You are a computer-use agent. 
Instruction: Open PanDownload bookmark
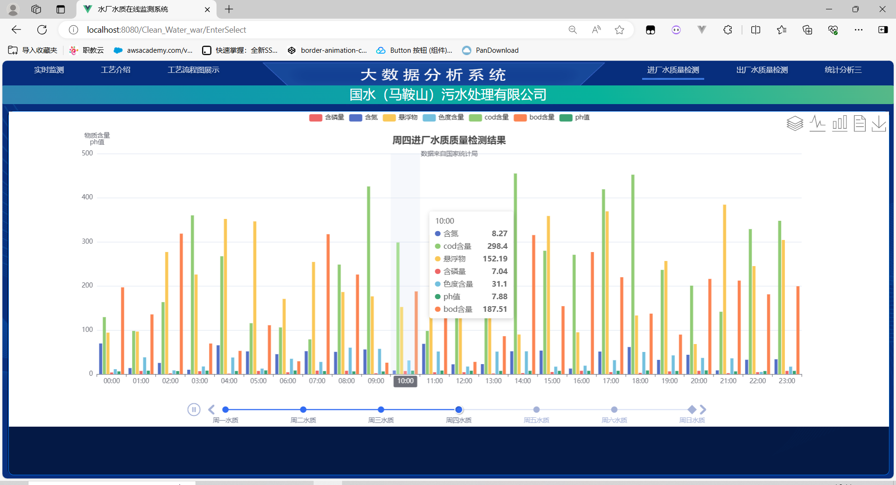(490, 50)
